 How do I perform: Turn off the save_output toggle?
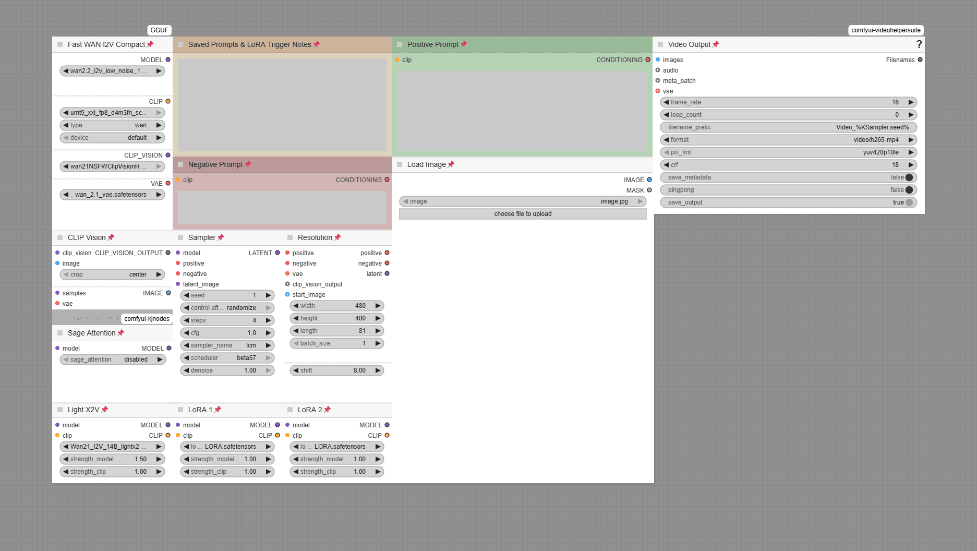click(909, 202)
